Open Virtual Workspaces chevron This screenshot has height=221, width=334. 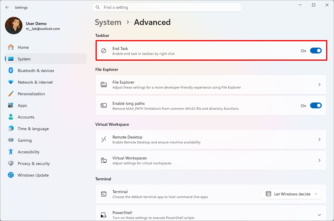[319, 160]
